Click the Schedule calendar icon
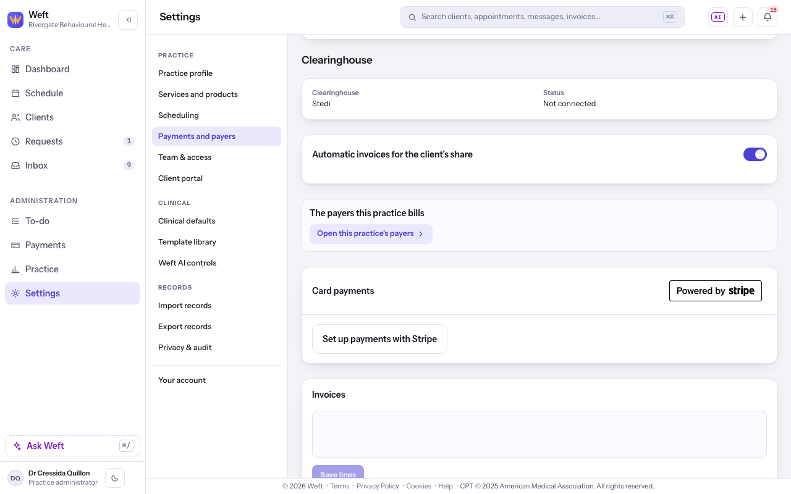 pyautogui.click(x=15, y=93)
